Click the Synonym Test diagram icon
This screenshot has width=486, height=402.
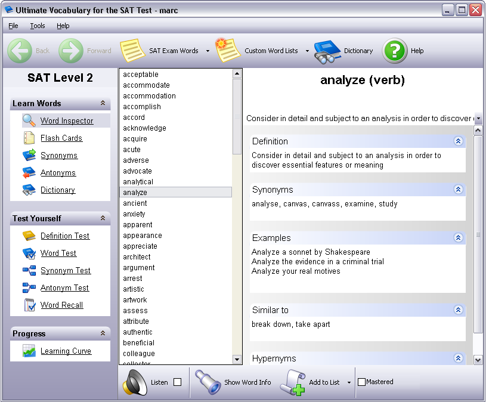tap(29, 271)
